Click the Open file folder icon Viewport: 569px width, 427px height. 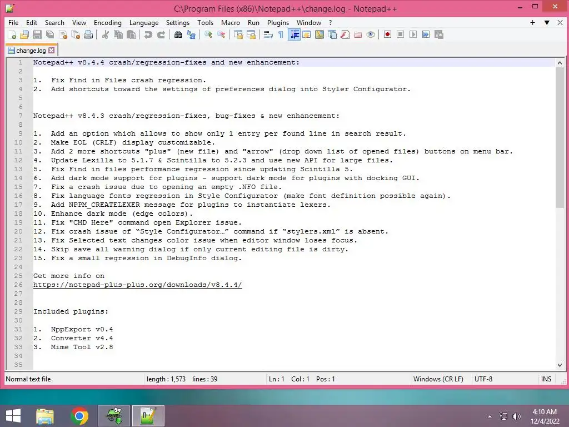(x=24, y=34)
